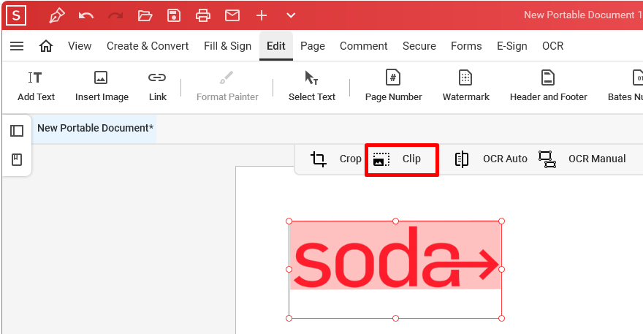Screen dimensions: 643x334
Task: Select the Link tool
Action: tap(158, 86)
